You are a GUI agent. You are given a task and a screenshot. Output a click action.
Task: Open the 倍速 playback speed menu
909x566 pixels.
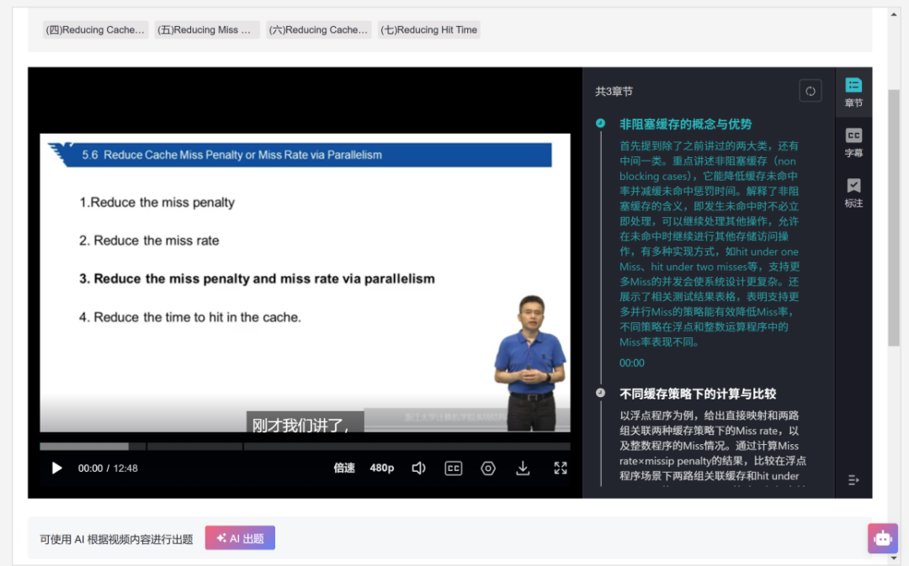(x=344, y=468)
